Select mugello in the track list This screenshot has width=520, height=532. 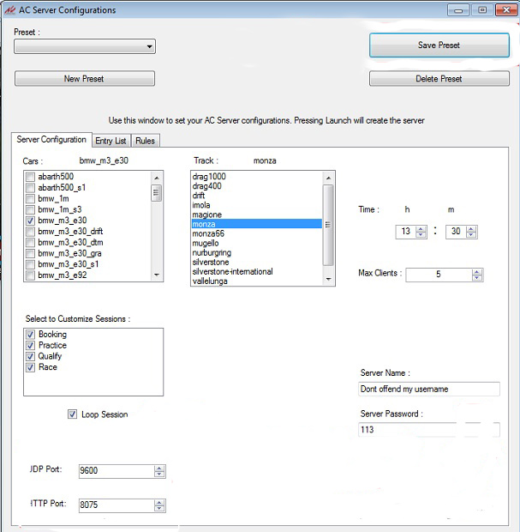pyautogui.click(x=205, y=243)
